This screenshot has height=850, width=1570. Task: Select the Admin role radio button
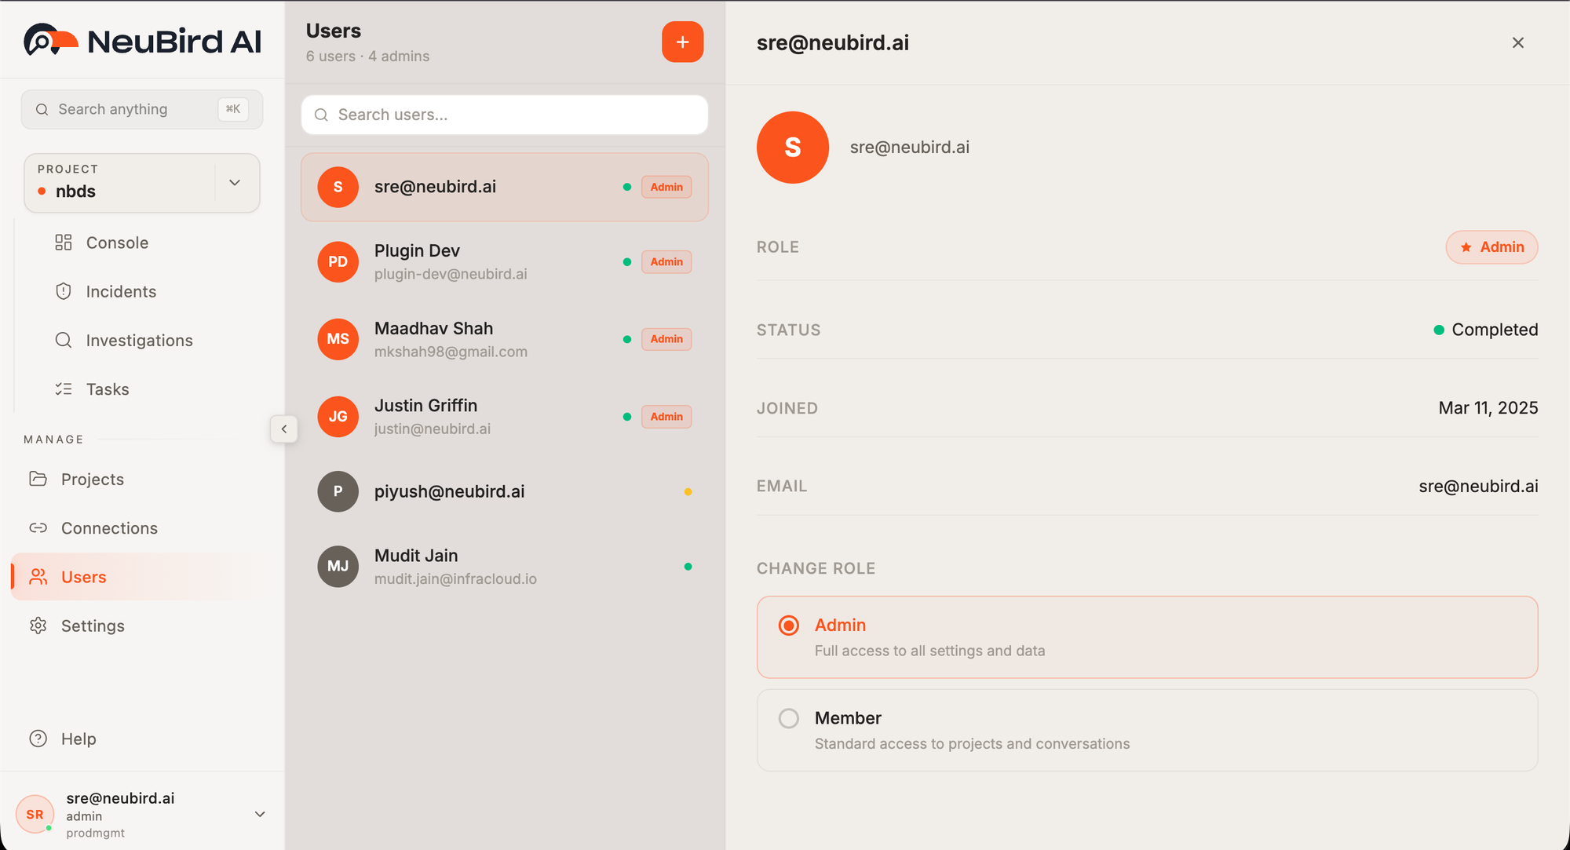[x=788, y=626]
